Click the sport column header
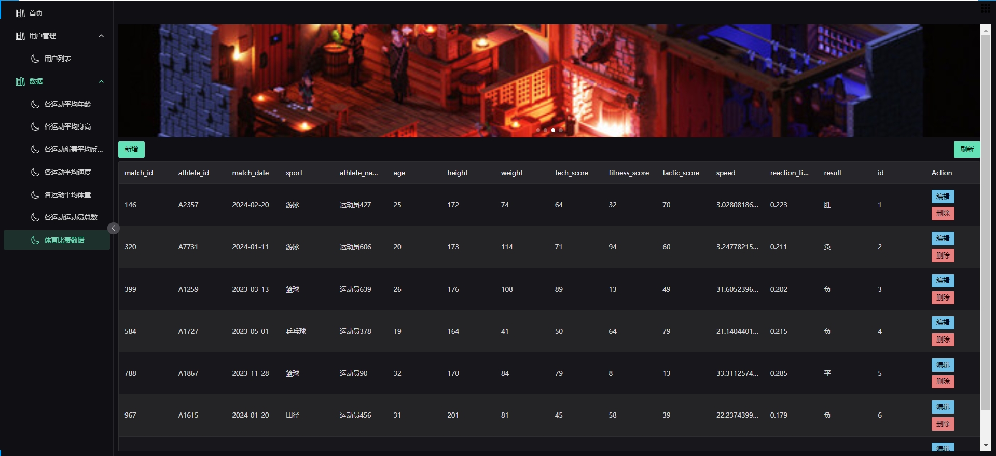The height and width of the screenshot is (456, 996). coord(294,173)
